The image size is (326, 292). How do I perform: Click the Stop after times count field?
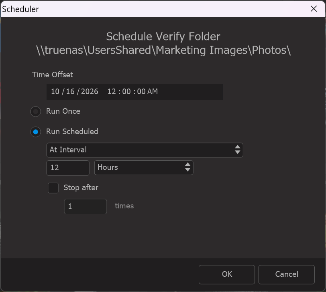pos(85,206)
